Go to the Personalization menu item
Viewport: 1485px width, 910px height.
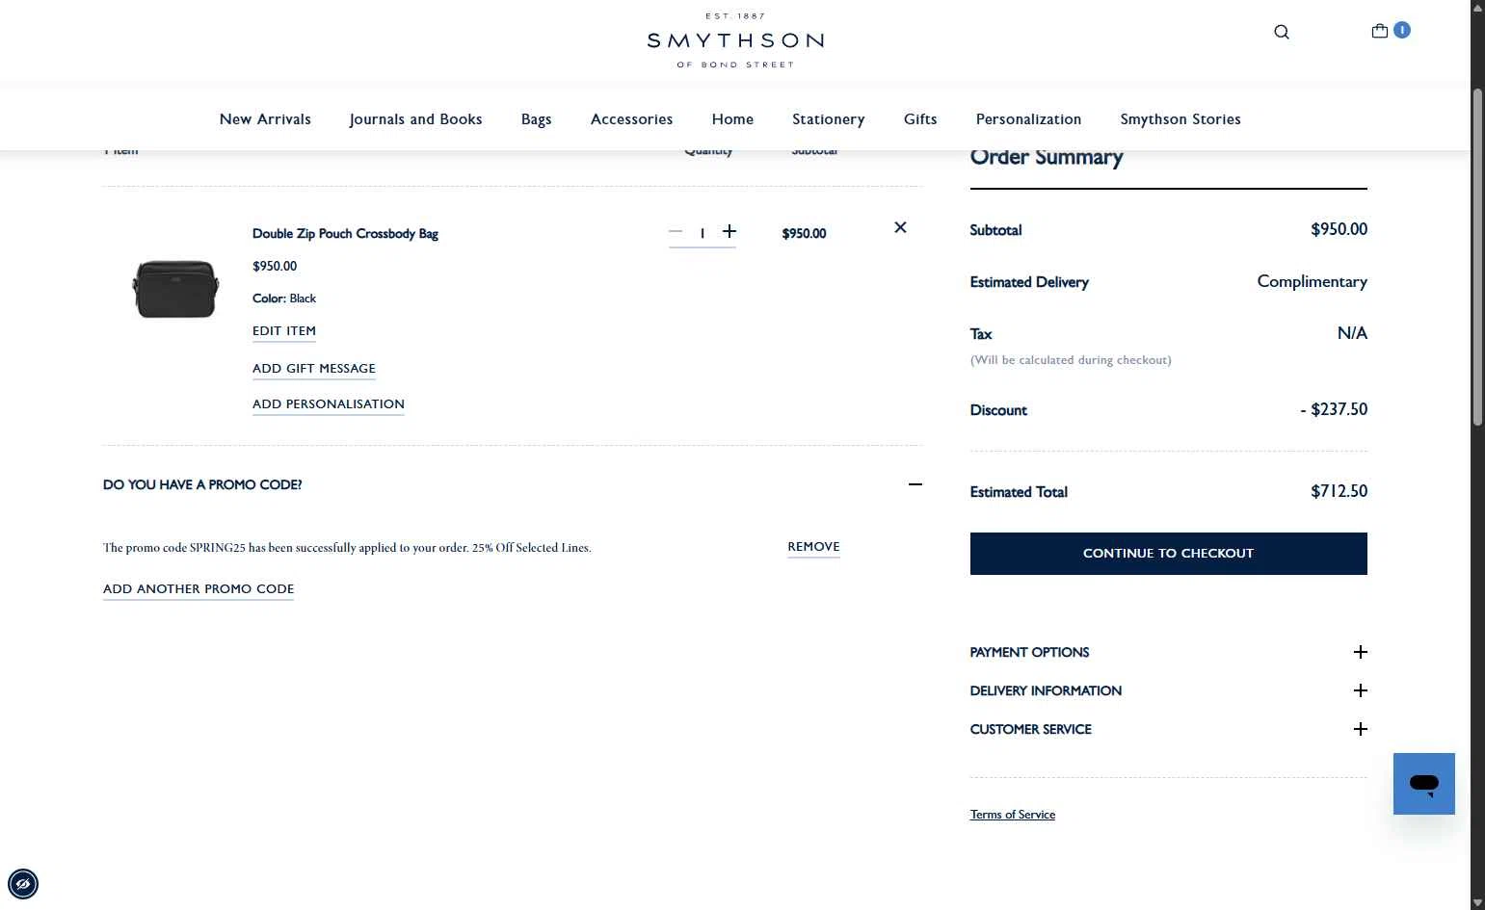[x=1028, y=119]
